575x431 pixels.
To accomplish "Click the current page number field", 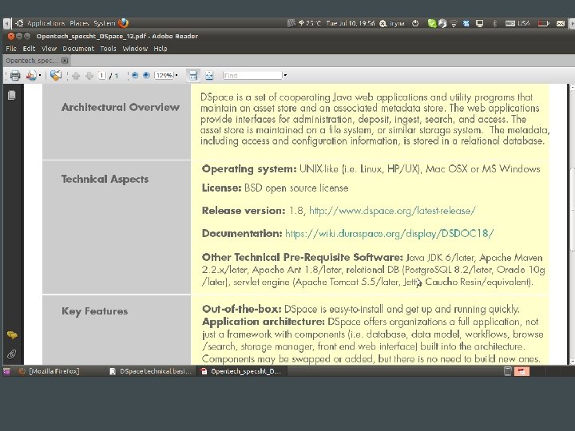I will [101, 76].
